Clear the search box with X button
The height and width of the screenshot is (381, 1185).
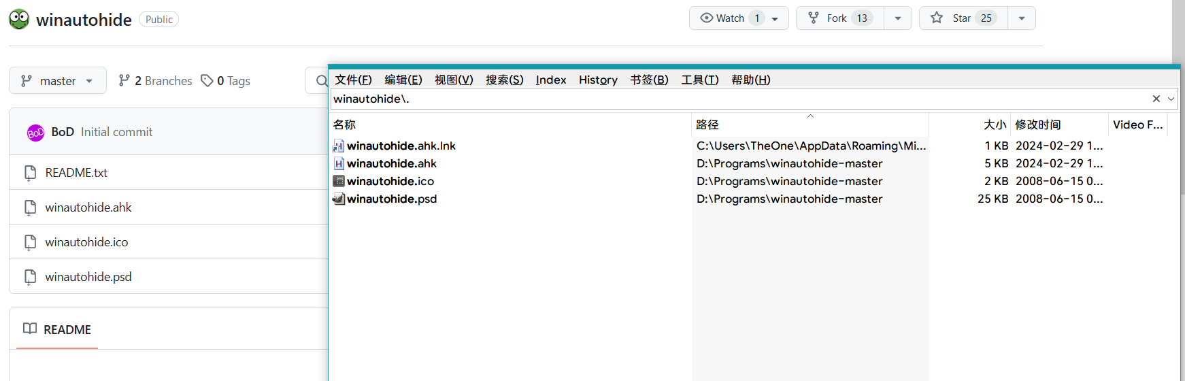point(1156,99)
